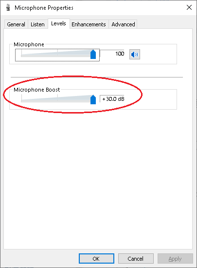
Task: Click the Cancel button
Action: [x=136, y=259]
